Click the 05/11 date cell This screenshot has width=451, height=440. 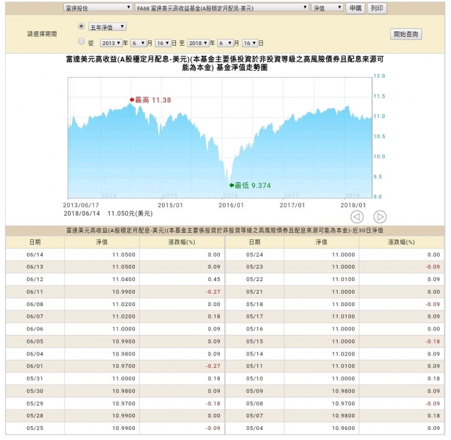coord(254,366)
